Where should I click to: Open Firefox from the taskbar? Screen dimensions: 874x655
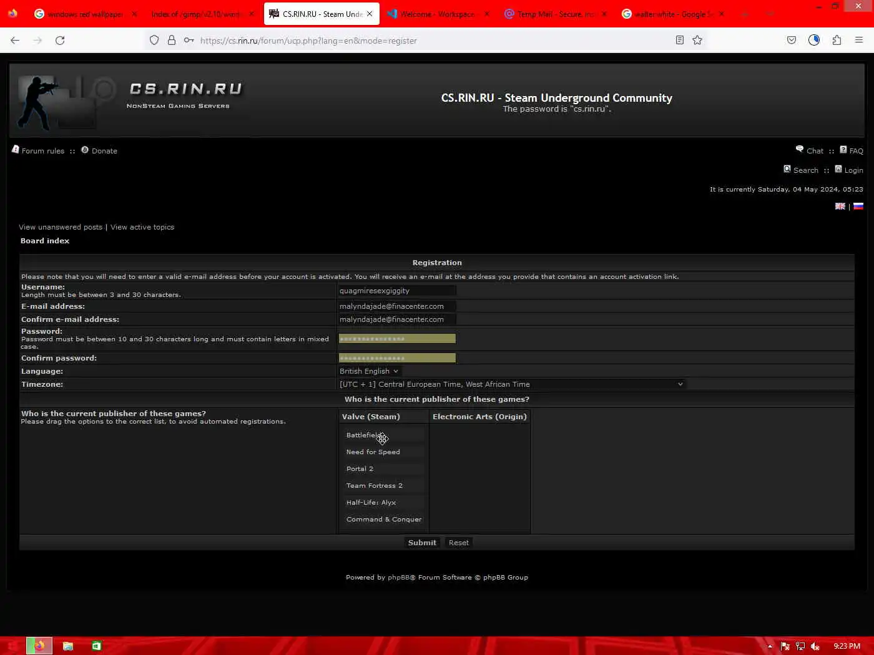click(39, 646)
